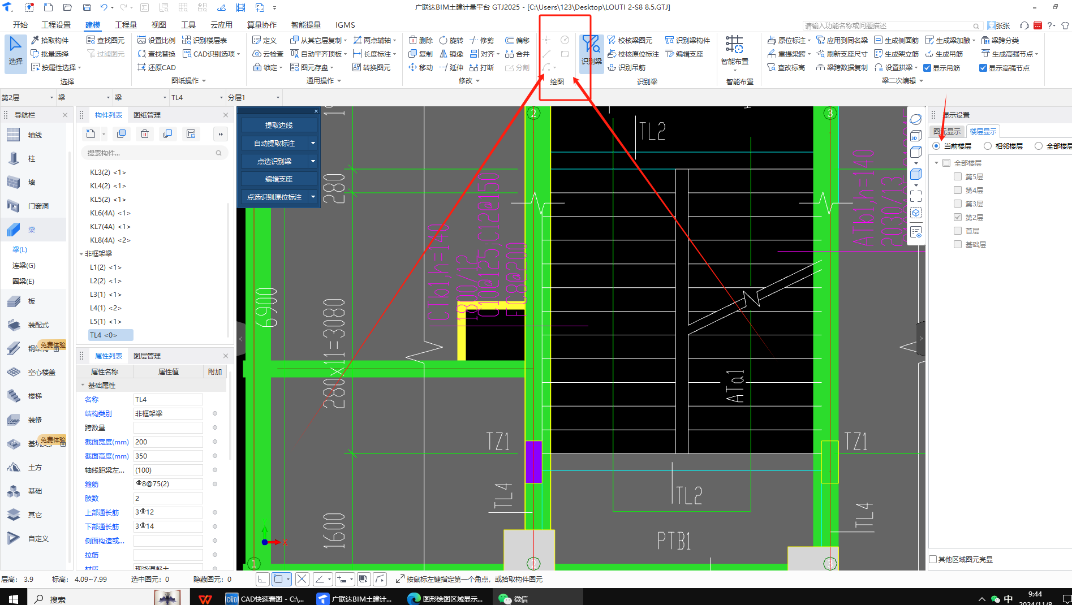Click 拾取构件 in the ribbon
The width and height of the screenshot is (1072, 605).
[x=50, y=40]
